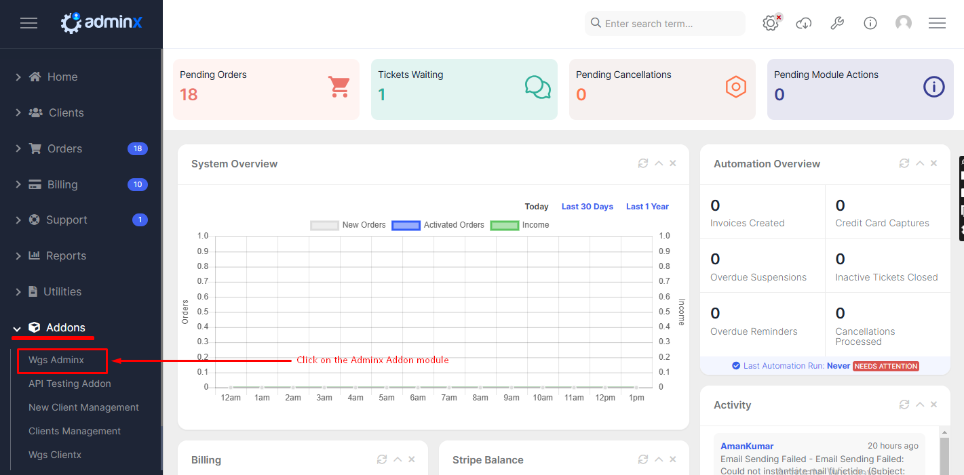This screenshot has height=475, width=964.
Task: Click the info circle icon in header
Action: (870, 23)
